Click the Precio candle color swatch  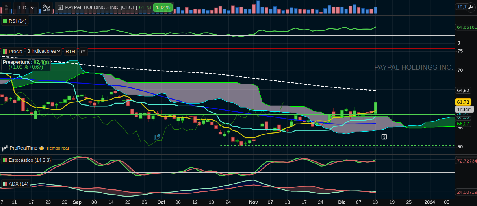point(5,51)
